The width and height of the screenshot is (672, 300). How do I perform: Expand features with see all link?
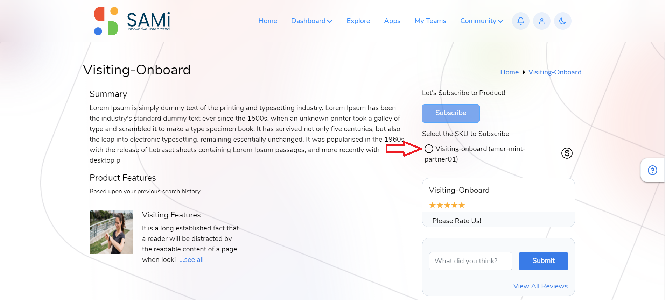tap(191, 260)
